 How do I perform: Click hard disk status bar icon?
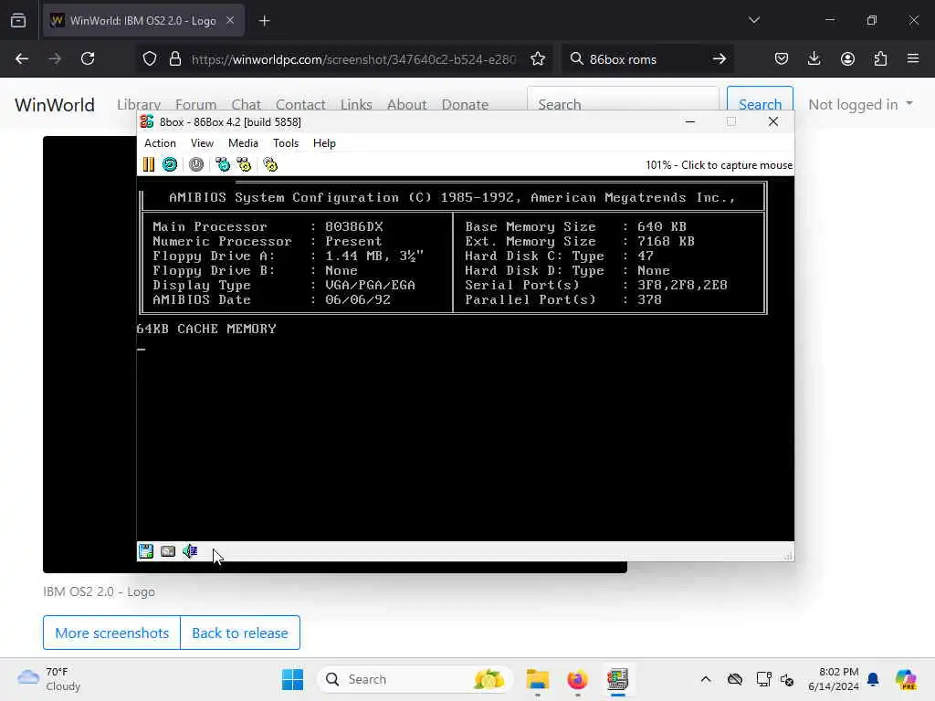click(168, 551)
